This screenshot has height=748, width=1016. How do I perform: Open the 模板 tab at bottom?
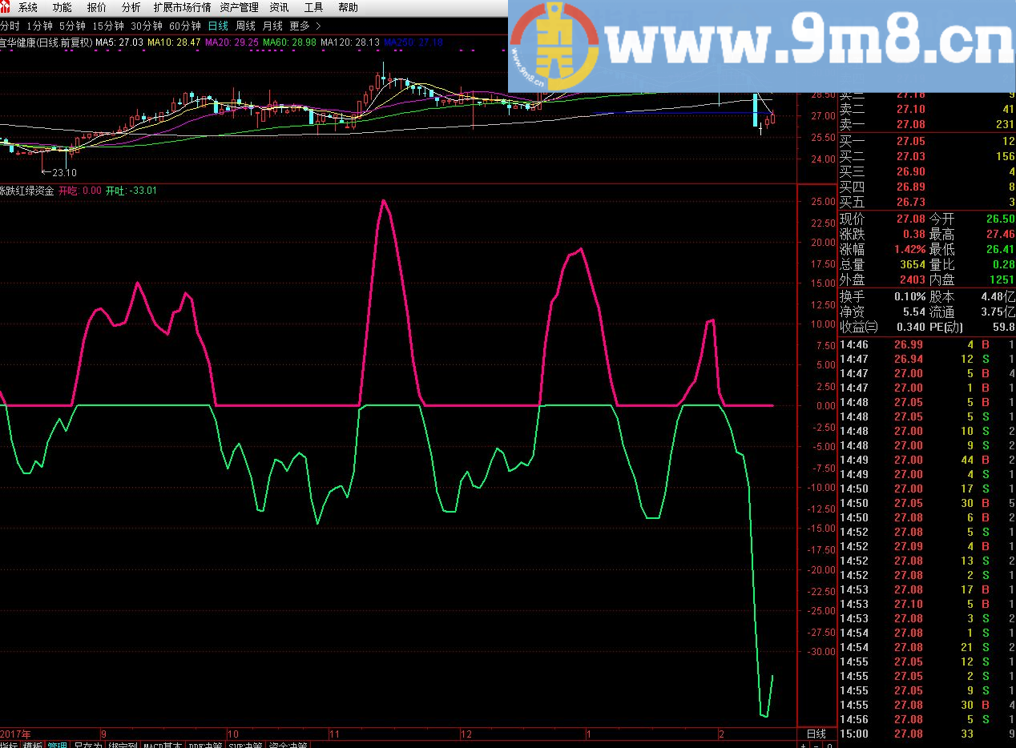(x=33, y=745)
